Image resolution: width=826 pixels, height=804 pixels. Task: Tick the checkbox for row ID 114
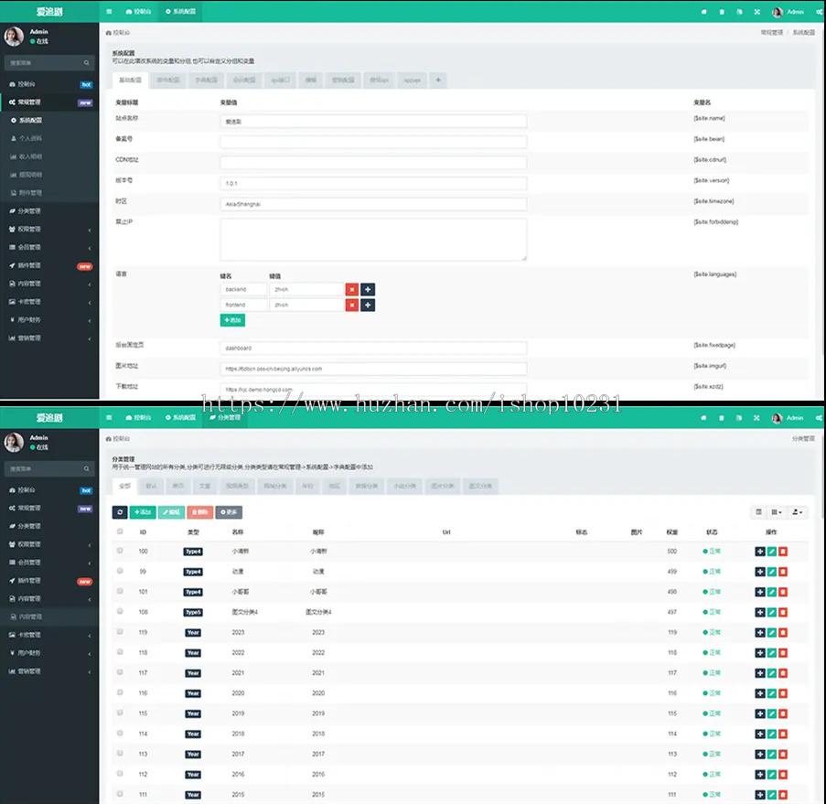pos(120,733)
